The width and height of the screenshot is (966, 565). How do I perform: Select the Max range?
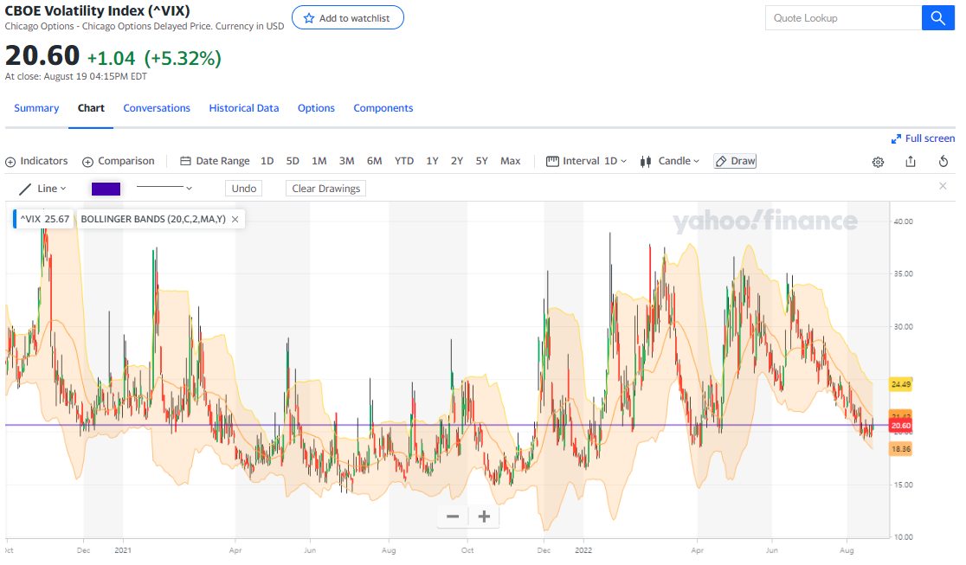510,161
